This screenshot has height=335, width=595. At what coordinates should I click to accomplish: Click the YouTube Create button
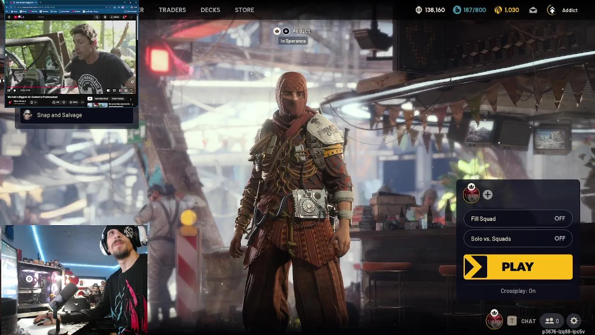[114, 17]
